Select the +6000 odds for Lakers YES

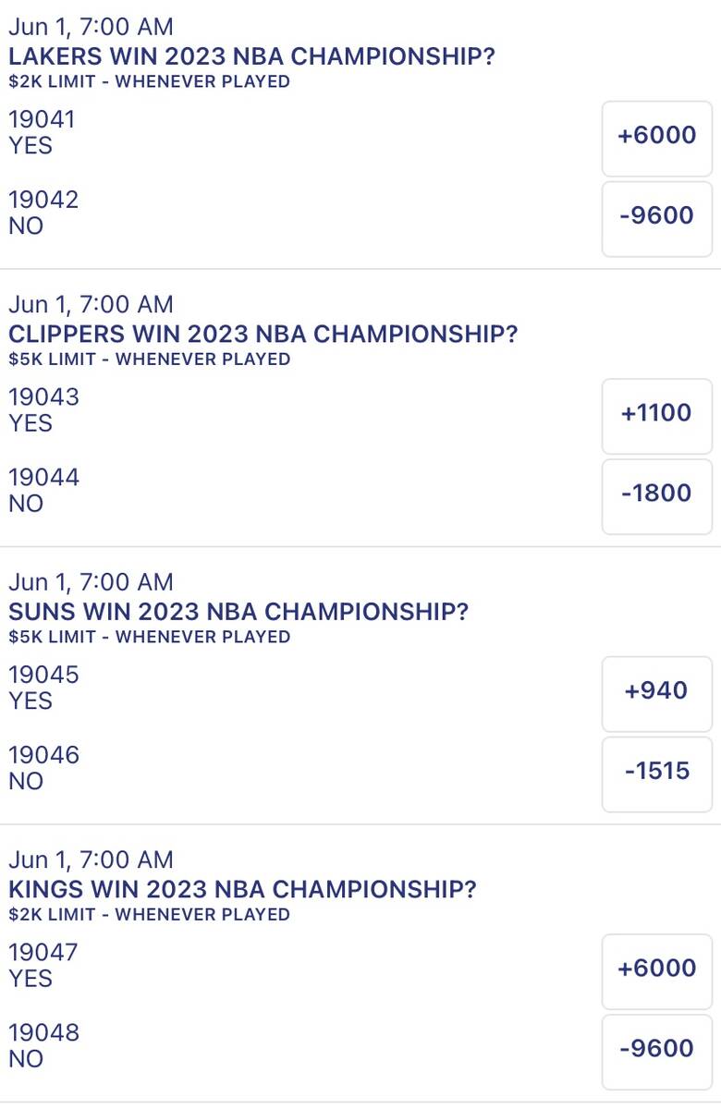657,136
